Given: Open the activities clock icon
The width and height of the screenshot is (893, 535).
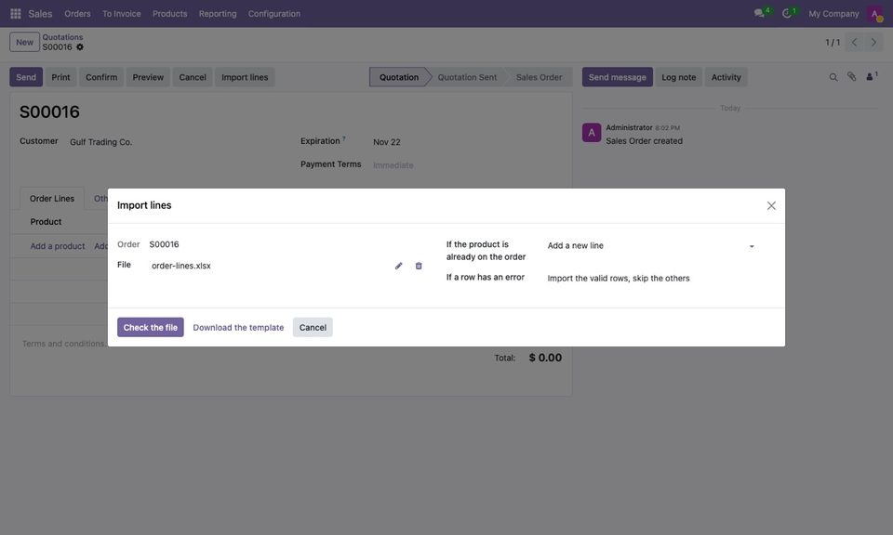Looking at the screenshot, I should point(787,13).
